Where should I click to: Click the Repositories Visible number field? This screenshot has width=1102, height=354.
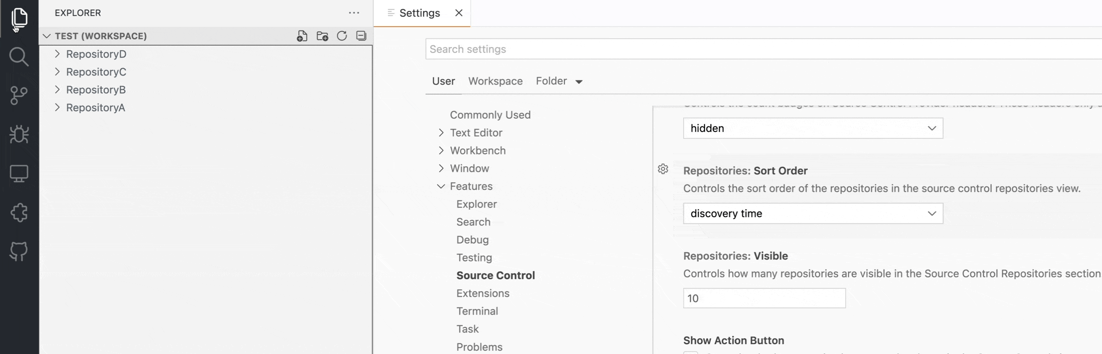pos(764,299)
